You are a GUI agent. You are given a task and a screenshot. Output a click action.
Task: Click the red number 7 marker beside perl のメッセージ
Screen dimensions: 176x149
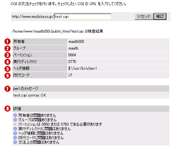click(8, 89)
